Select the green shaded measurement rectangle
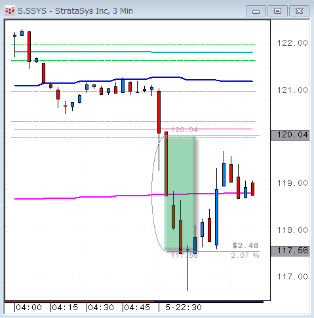 point(180,193)
